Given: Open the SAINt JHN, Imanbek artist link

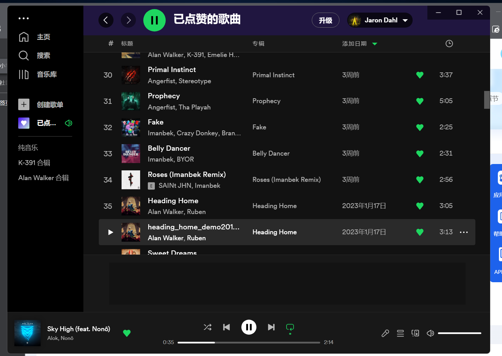Looking at the screenshot, I should (x=189, y=185).
